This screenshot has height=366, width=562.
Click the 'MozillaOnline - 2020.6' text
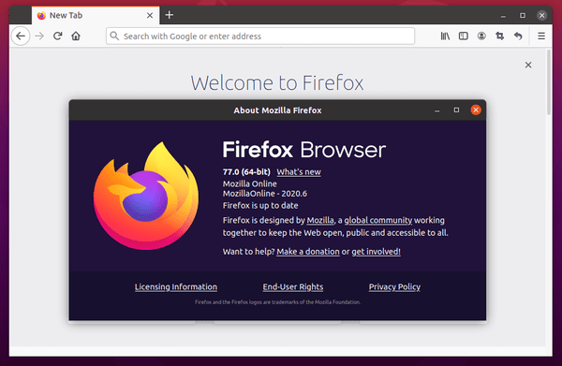click(264, 194)
